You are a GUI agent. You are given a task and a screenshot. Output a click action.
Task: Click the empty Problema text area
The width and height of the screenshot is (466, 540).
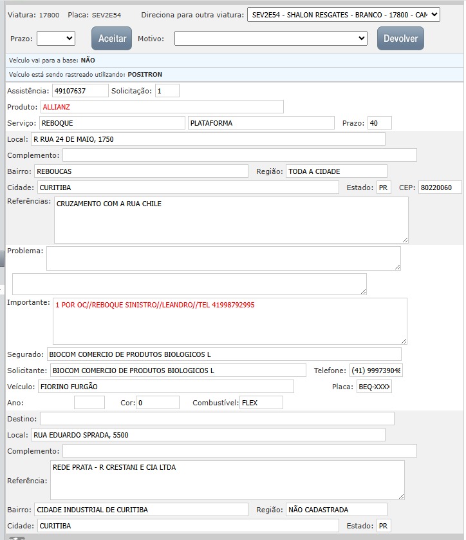click(x=223, y=258)
